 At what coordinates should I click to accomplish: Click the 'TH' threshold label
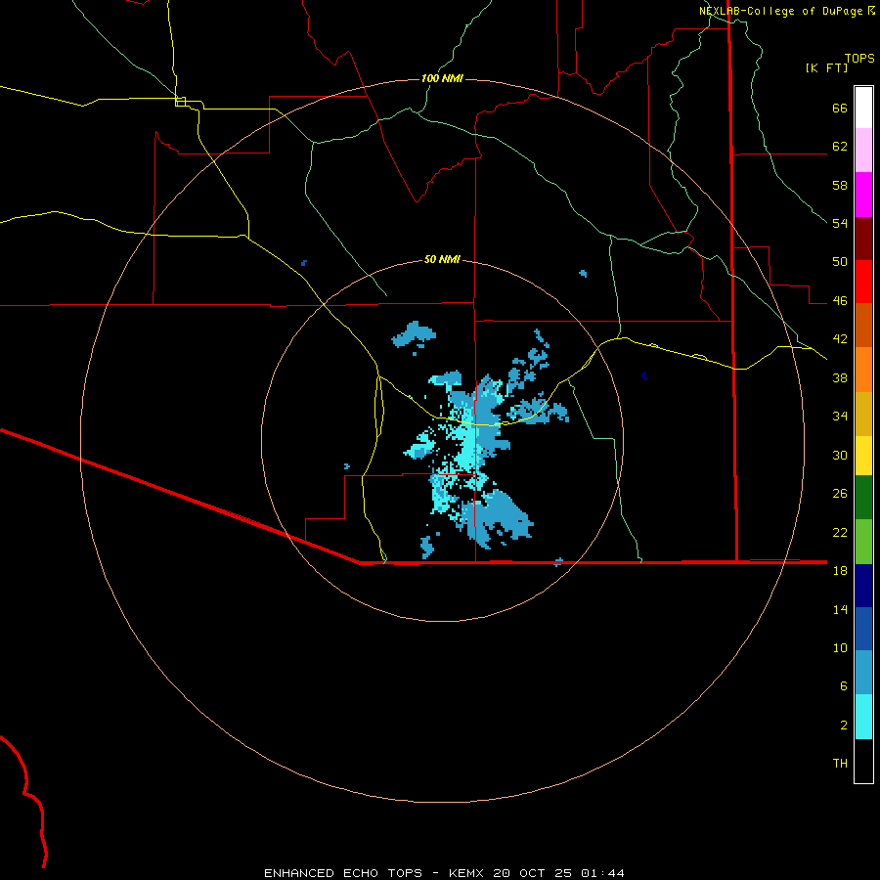pyautogui.click(x=840, y=764)
